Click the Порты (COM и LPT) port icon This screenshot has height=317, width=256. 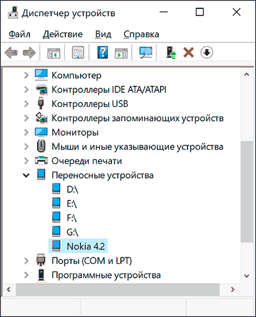(41, 260)
